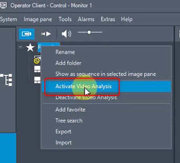Open the System menu

click(9, 19)
